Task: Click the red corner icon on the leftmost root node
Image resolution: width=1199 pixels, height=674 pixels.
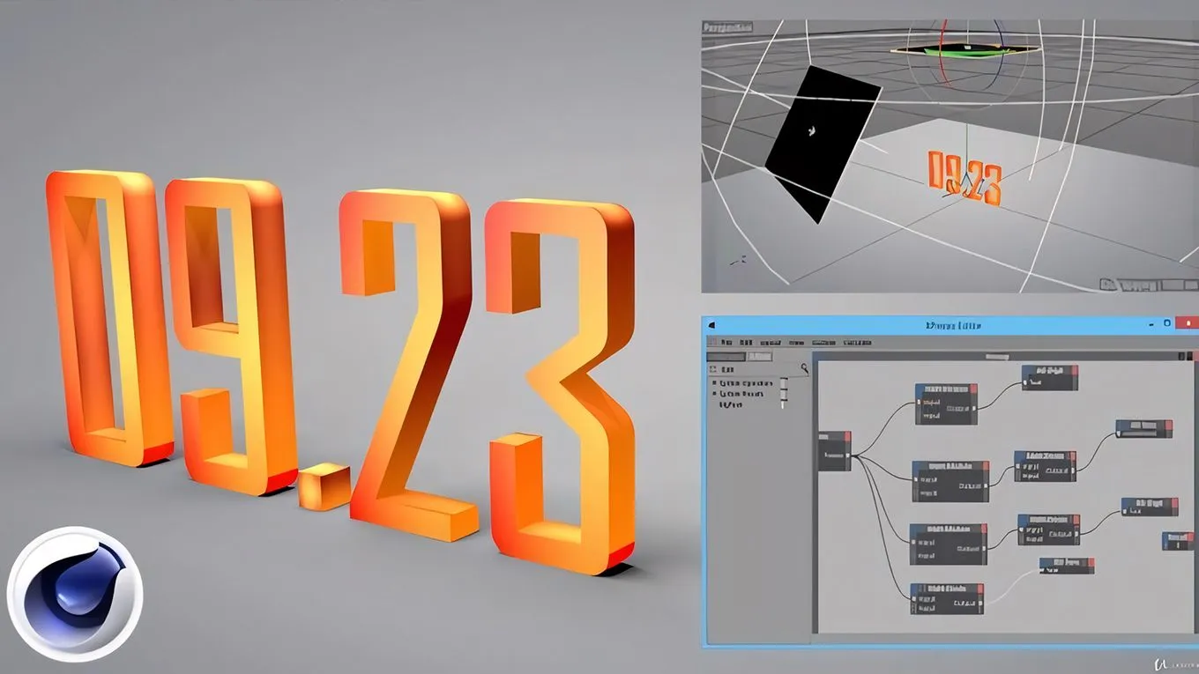Action: tap(846, 437)
